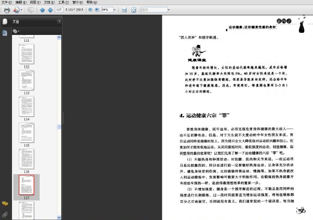
Task: Click the page header text 运动健康:还你健美性感的身材
Action: pos(252,27)
